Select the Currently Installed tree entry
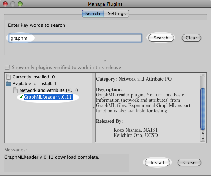This screenshot has height=176, width=211. pyautogui.click(x=33, y=77)
